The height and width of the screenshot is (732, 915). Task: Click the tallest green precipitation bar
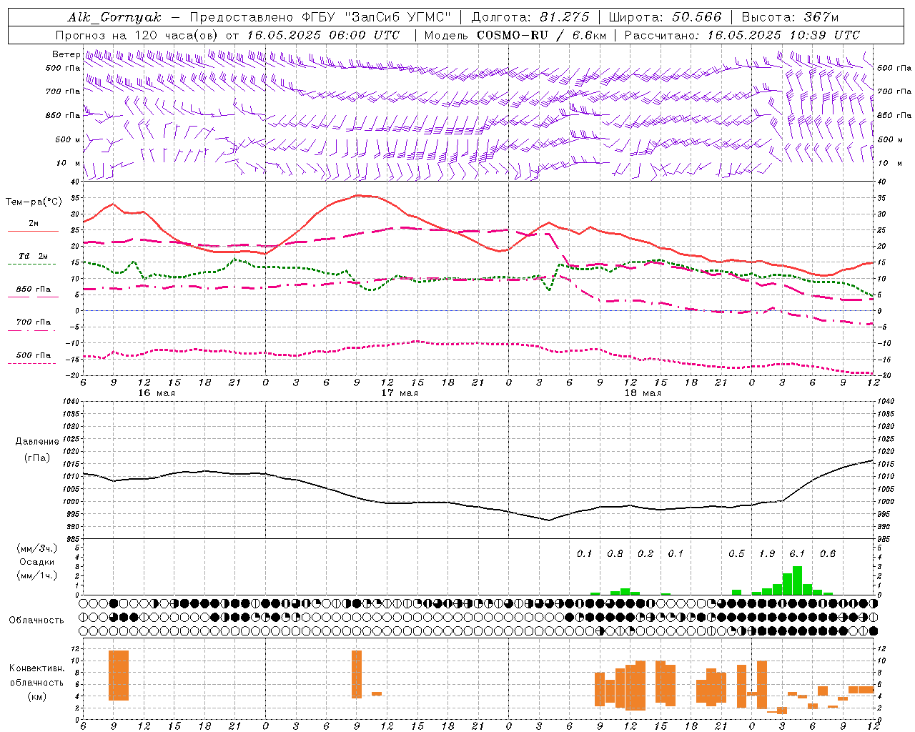coord(797,580)
